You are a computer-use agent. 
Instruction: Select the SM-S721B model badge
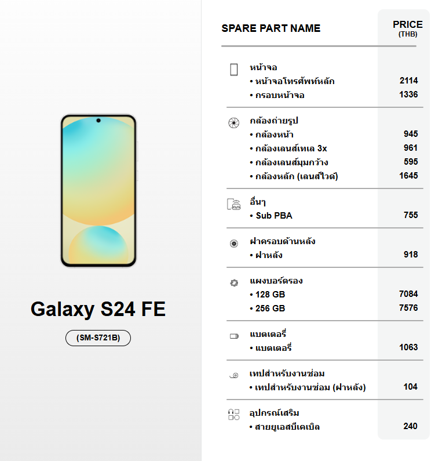click(x=98, y=338)
